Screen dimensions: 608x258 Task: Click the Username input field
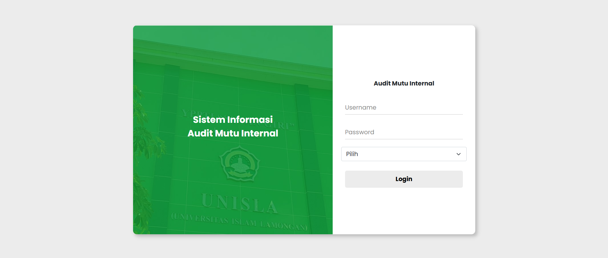(404, 108)
